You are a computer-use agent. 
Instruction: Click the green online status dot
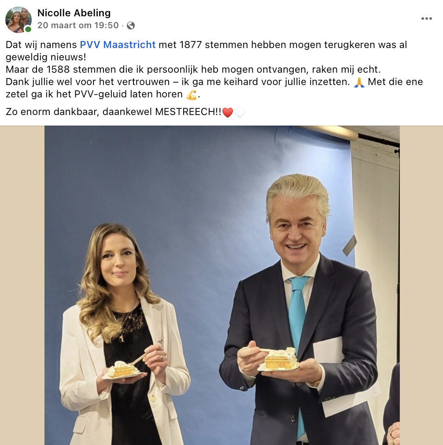[x=28, y=29]
